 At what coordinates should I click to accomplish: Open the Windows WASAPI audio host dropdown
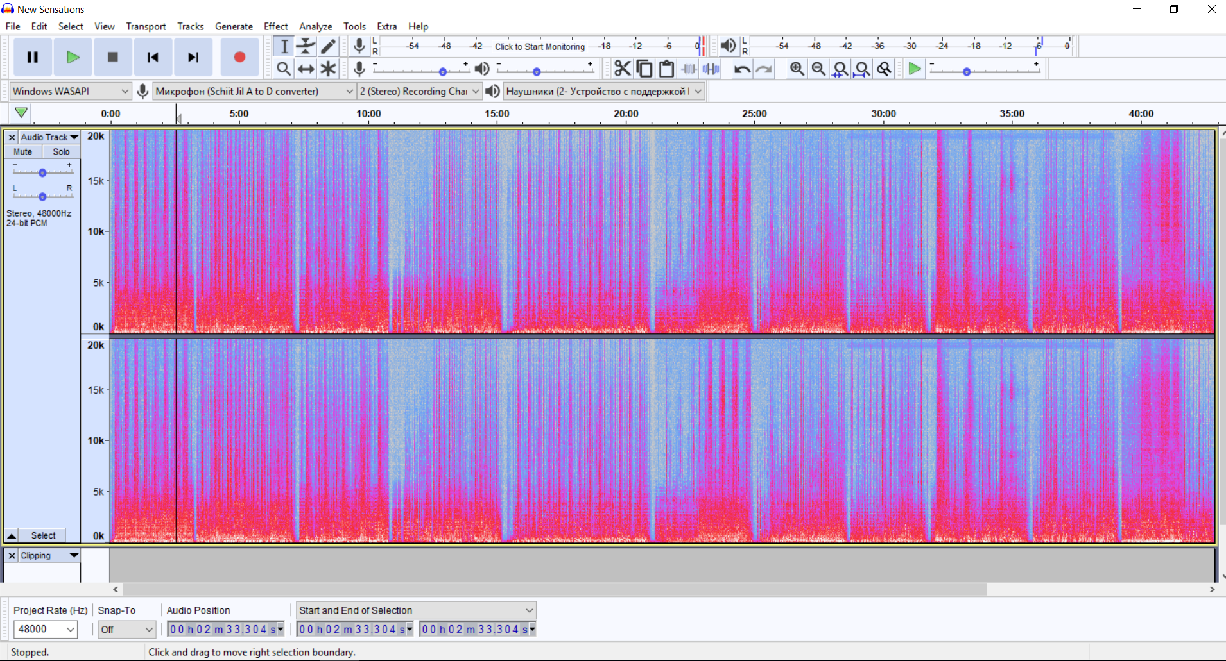[x=71, y=91]
